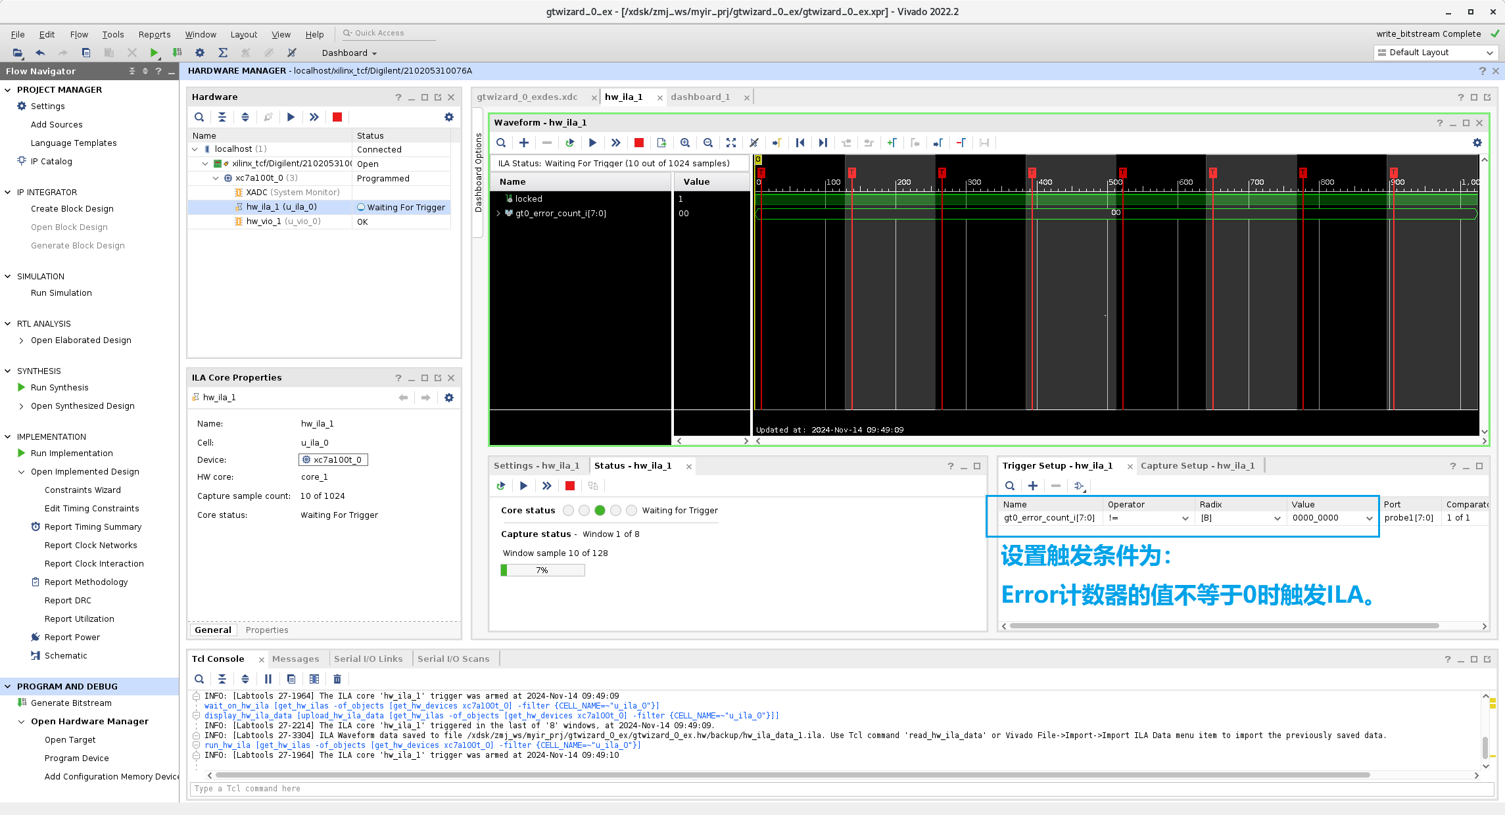1505x815 pixels.
Task: Collapse the localhost tree node
Action: [195, 149]
